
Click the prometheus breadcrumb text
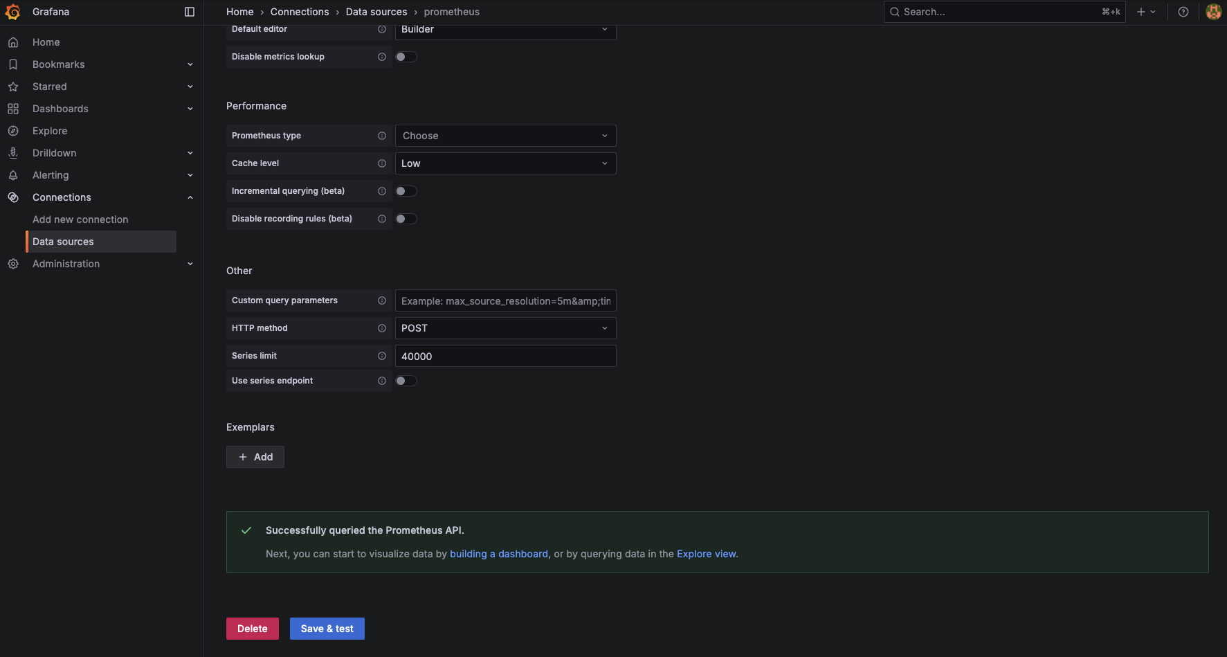click(452, 12)
